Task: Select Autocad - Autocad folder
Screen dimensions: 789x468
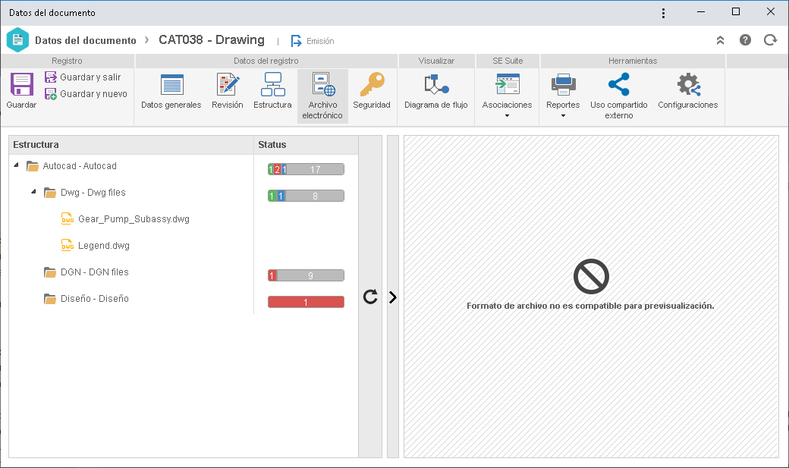Action: tap(80, 165)
